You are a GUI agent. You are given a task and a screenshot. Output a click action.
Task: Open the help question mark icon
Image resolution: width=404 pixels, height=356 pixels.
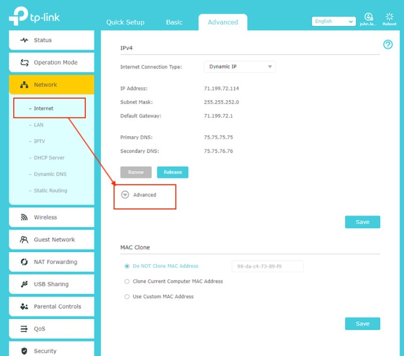click(388, 45)
